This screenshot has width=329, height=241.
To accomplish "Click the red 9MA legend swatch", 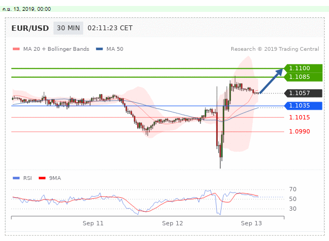I will click(42, 178).
